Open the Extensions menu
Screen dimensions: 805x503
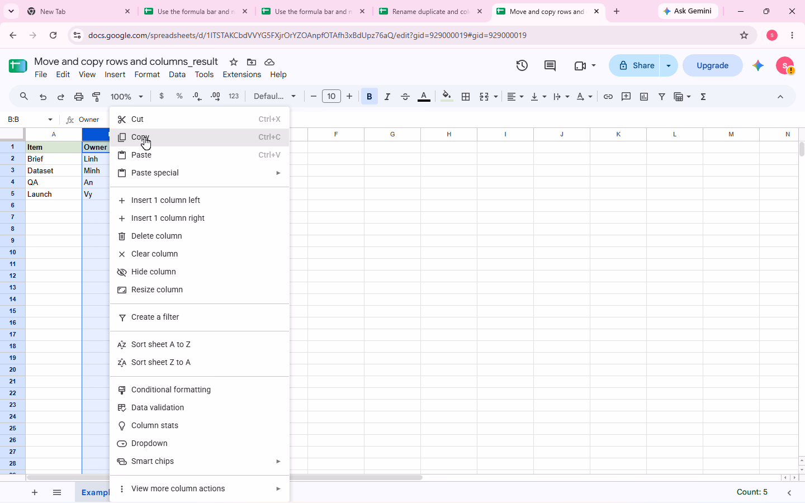241,74
